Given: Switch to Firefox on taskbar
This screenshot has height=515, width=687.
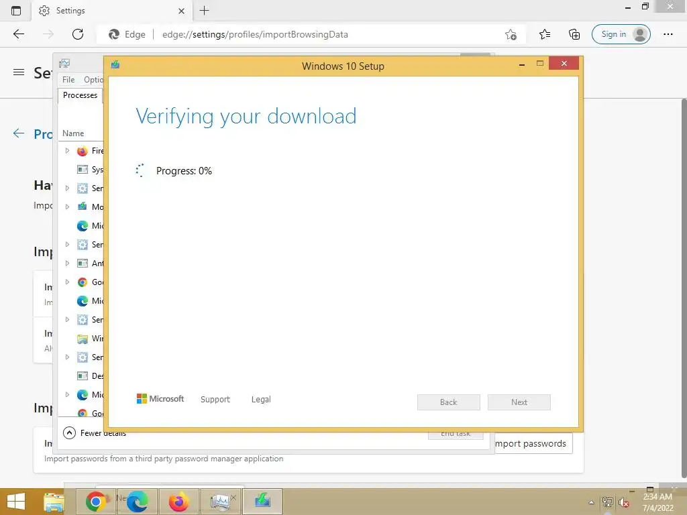Looking at the screenshot, I should 178,502.
